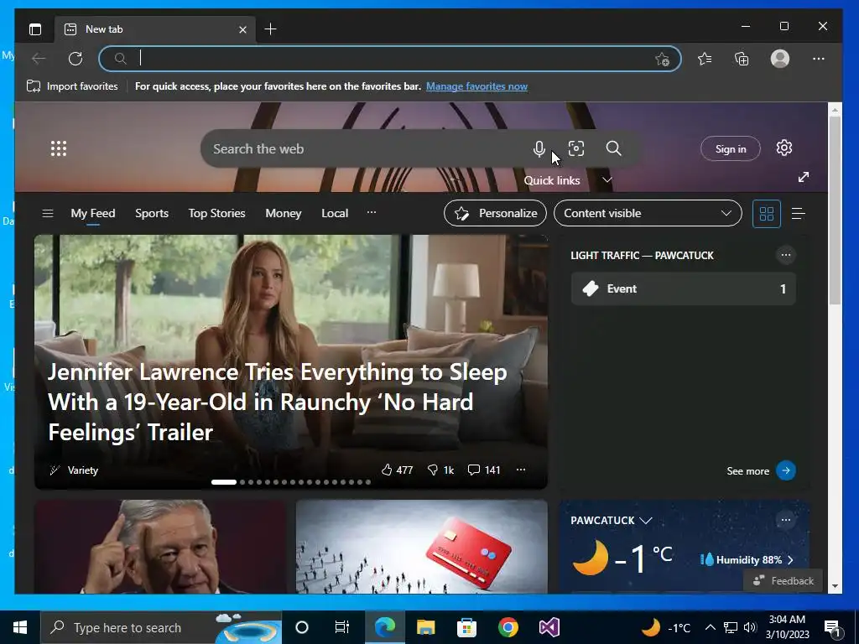Open the Collections icon
The height and width of the screenshot is (644, 859).
click(742, 59)
